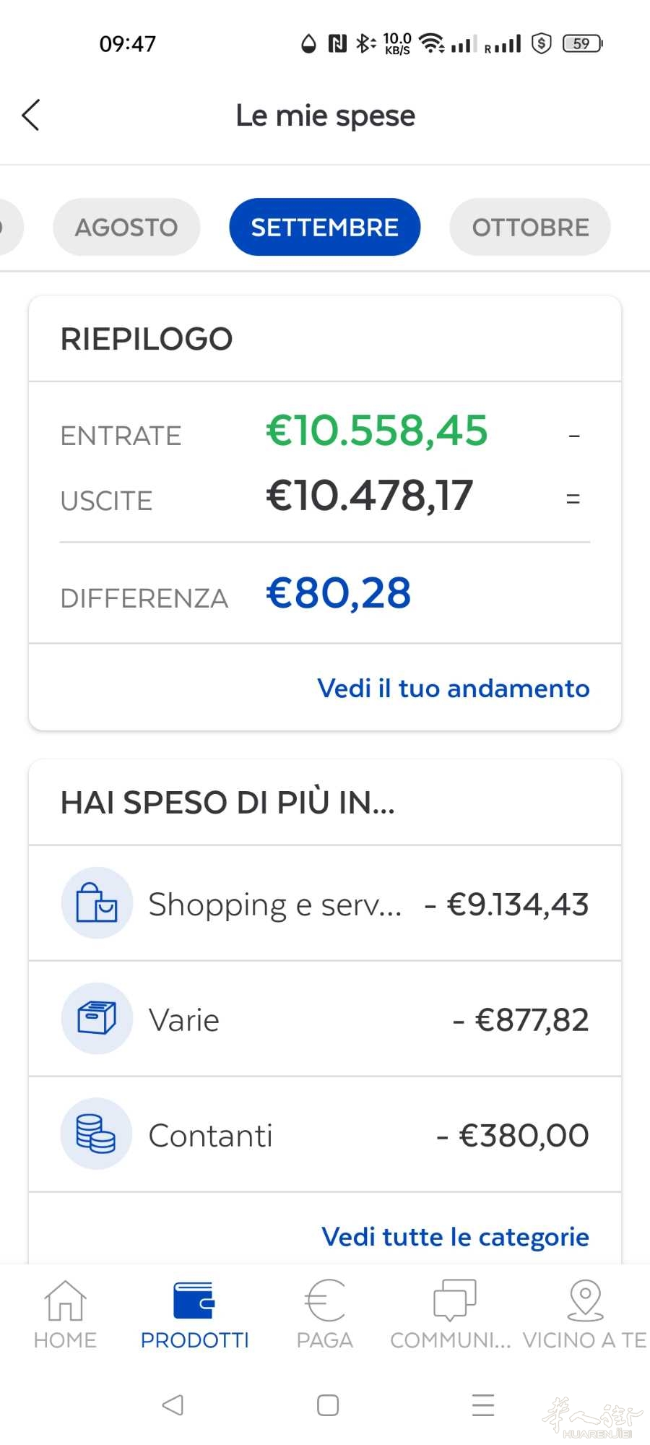Open the Vedi tutte le categorie link

pyautogui.click(x=456, y=1237)
